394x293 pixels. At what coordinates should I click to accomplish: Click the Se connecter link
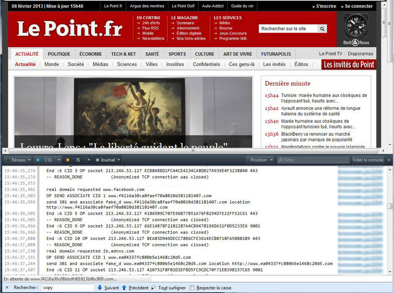(x=357, y=6)
